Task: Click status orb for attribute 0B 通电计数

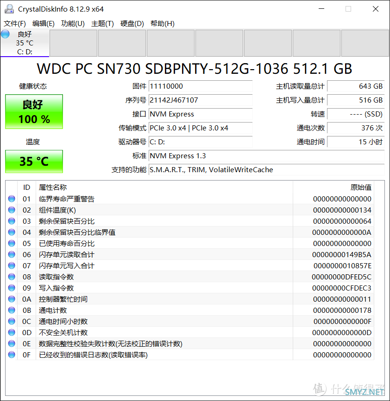Action: 12,310
